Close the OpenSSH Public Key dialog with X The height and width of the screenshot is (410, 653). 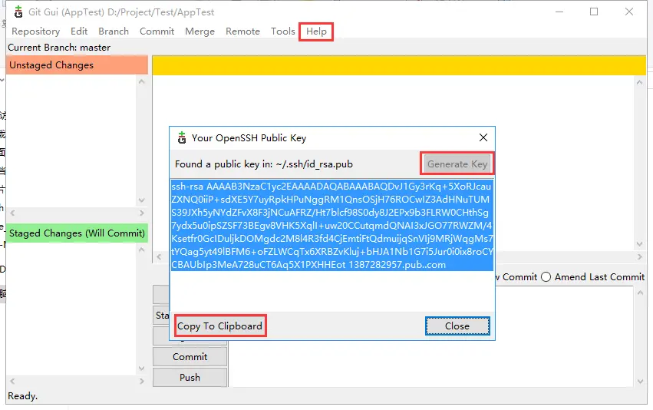(483, 137)
